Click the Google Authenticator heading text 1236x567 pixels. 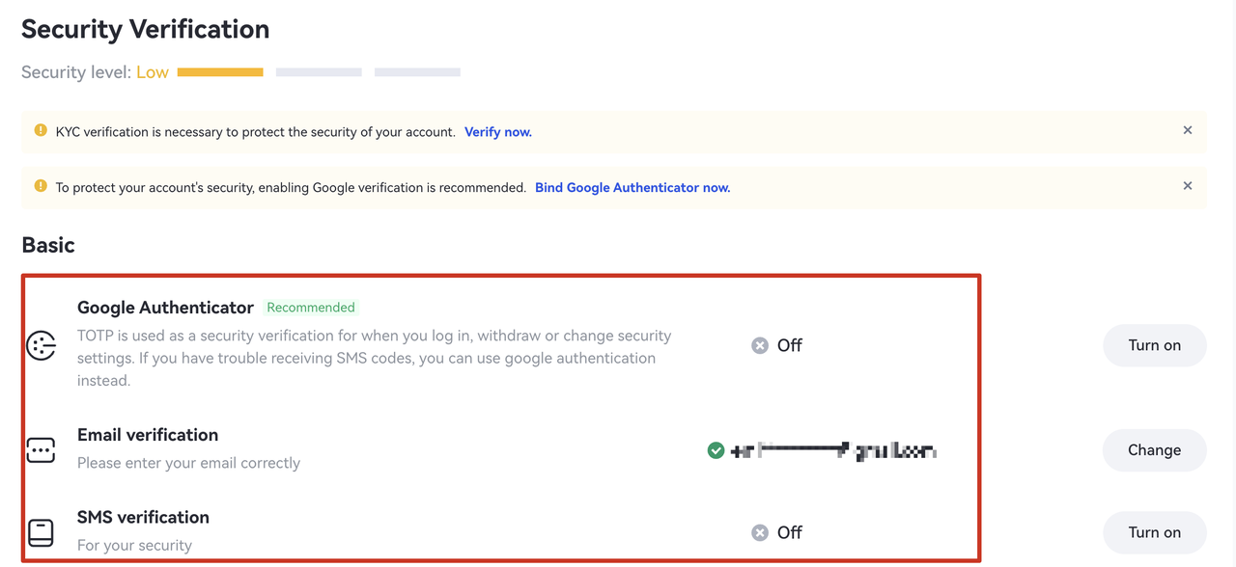(165, 308)
